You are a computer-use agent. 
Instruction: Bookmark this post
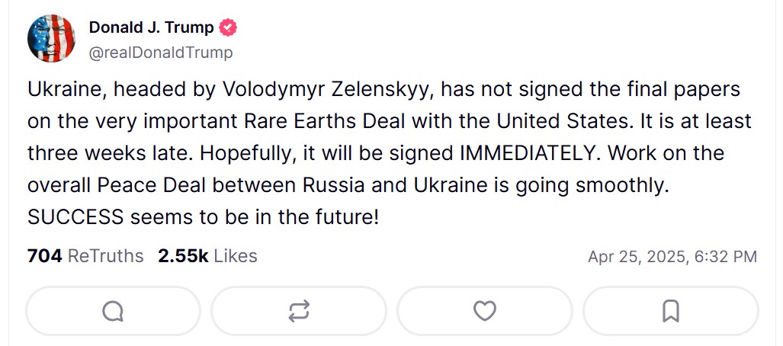coord(671,311)
